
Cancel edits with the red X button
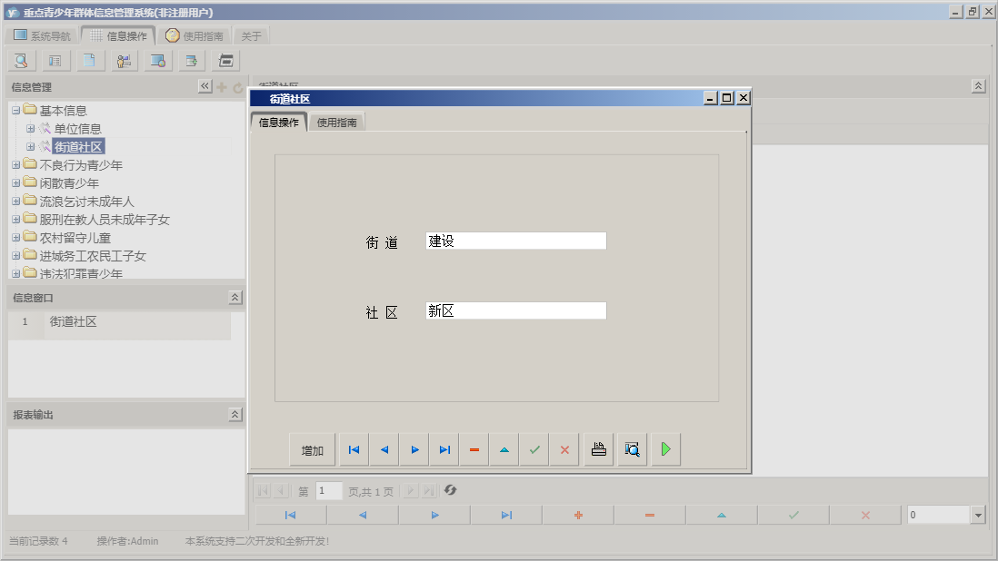click(564, 448)
